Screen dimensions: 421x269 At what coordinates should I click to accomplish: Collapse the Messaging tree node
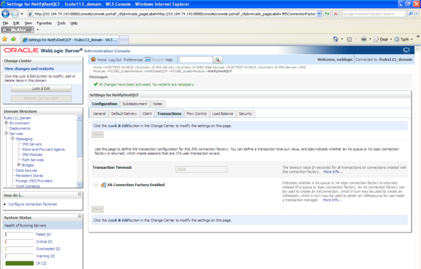(x=12, y=139)
